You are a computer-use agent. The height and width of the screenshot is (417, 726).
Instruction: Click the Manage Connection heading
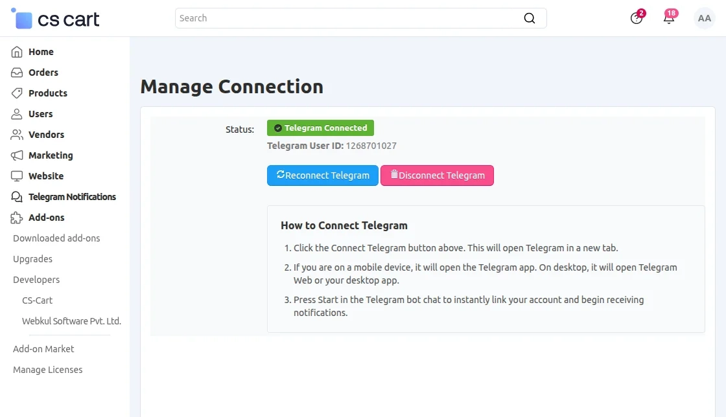click(x=231, y=87)
